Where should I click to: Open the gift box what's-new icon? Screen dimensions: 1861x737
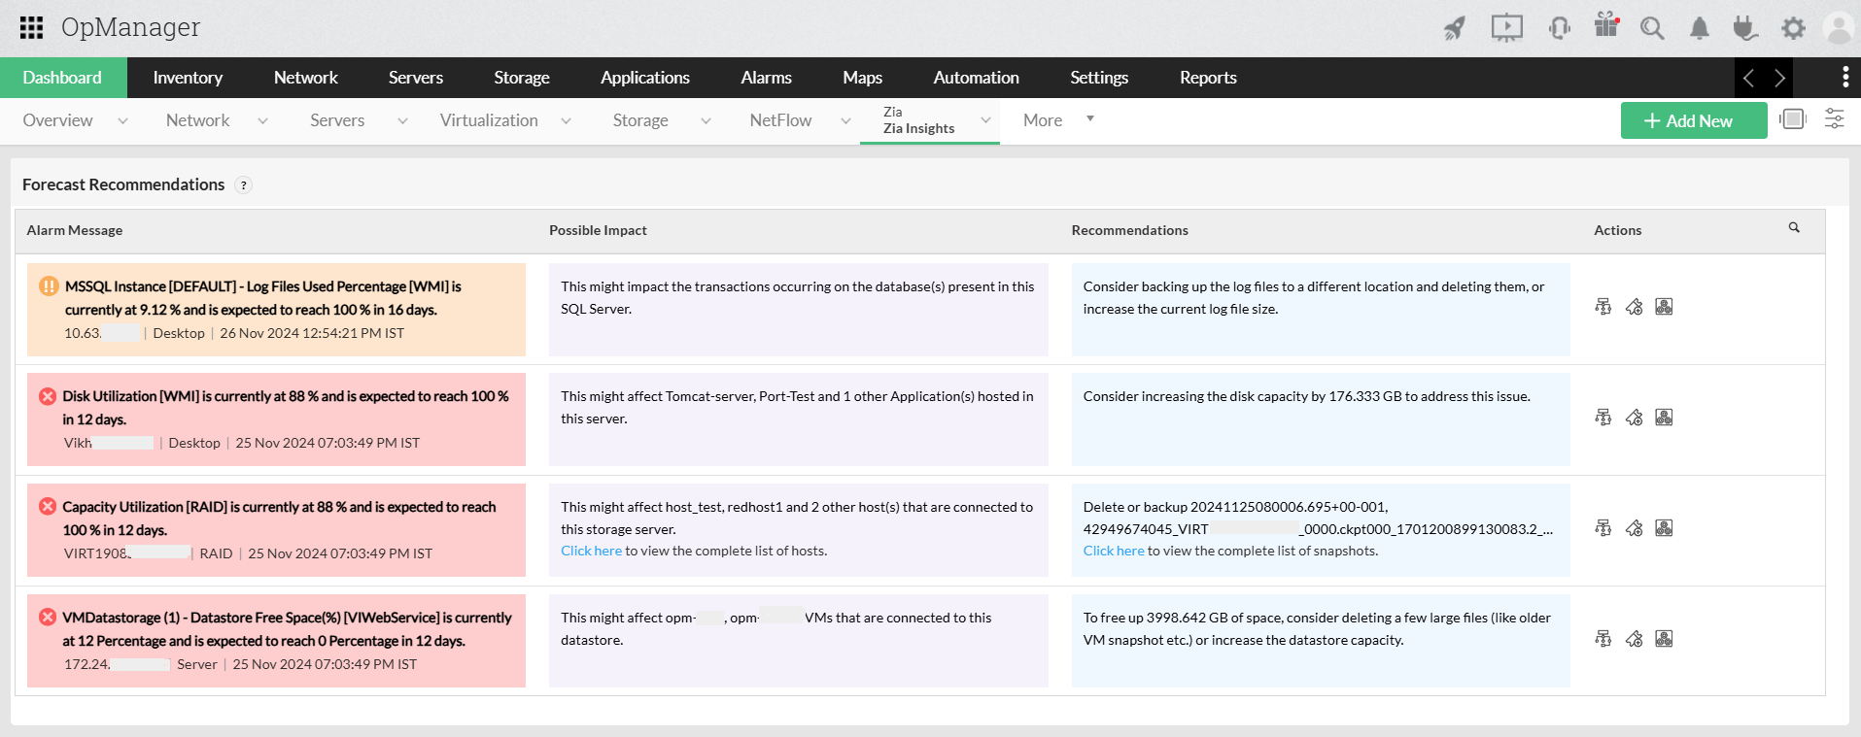tap(1606, 26)
